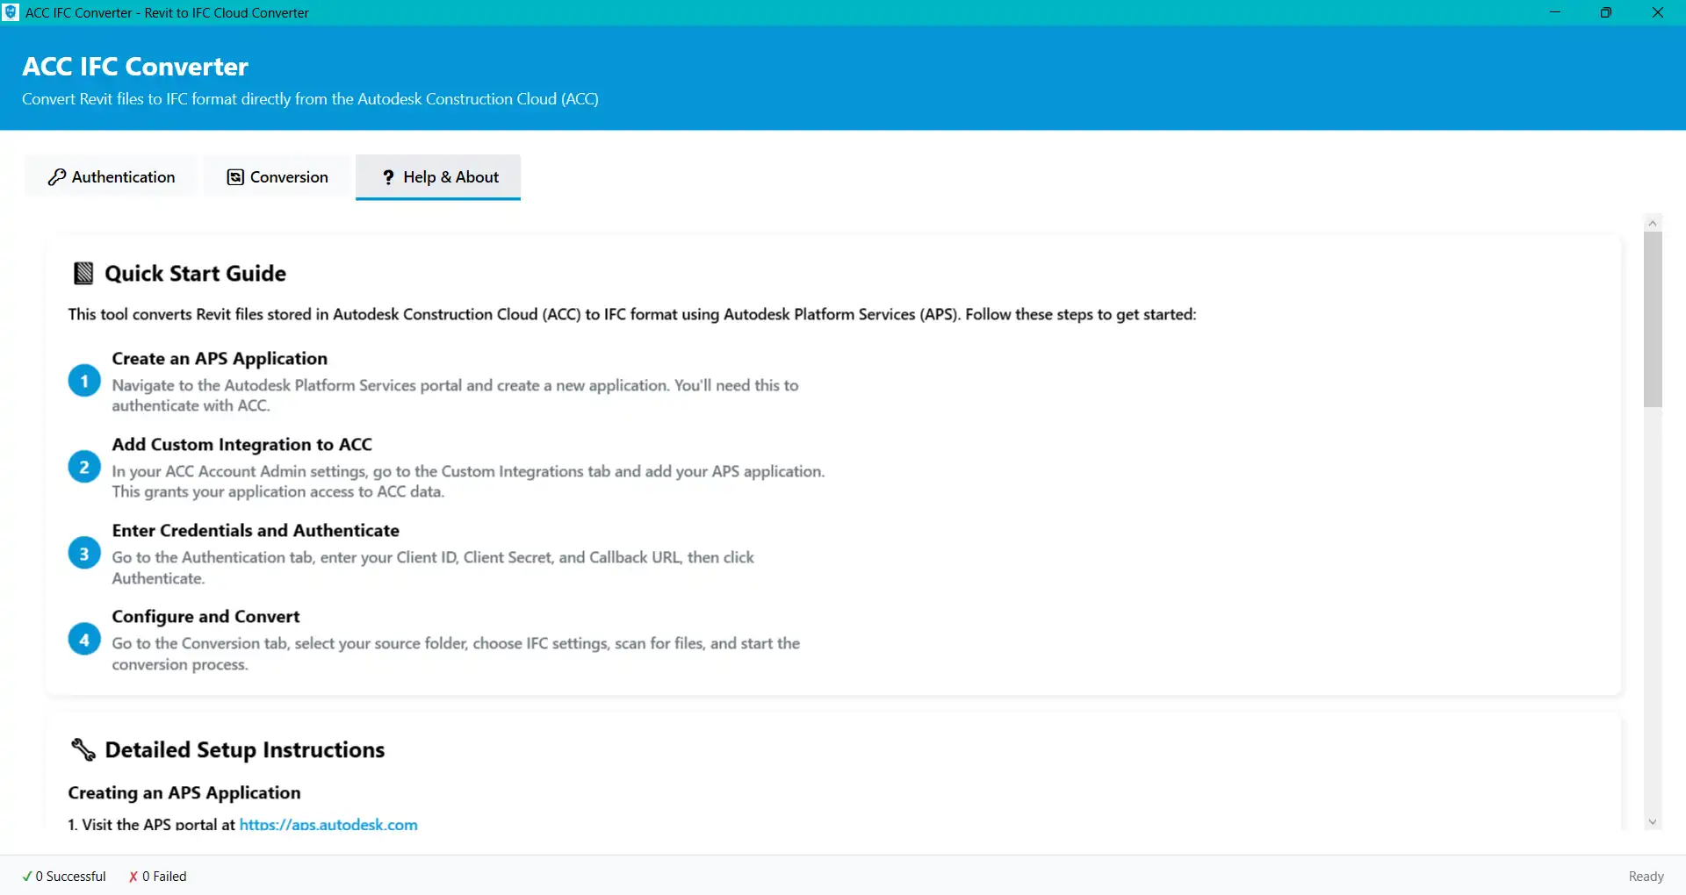This screenshot has height=895, width=1686.
Task: Click the red X Failed counter
Action: coord(158,876)
